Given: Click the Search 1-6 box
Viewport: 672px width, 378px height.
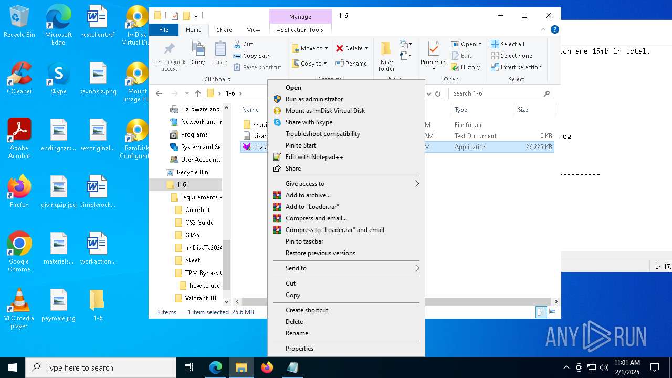Looking at the screenshot, I should click(x=501, y=93).
